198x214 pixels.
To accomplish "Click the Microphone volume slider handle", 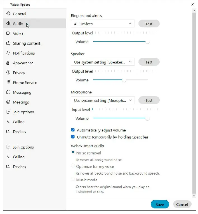I will [x=147, y=118].
